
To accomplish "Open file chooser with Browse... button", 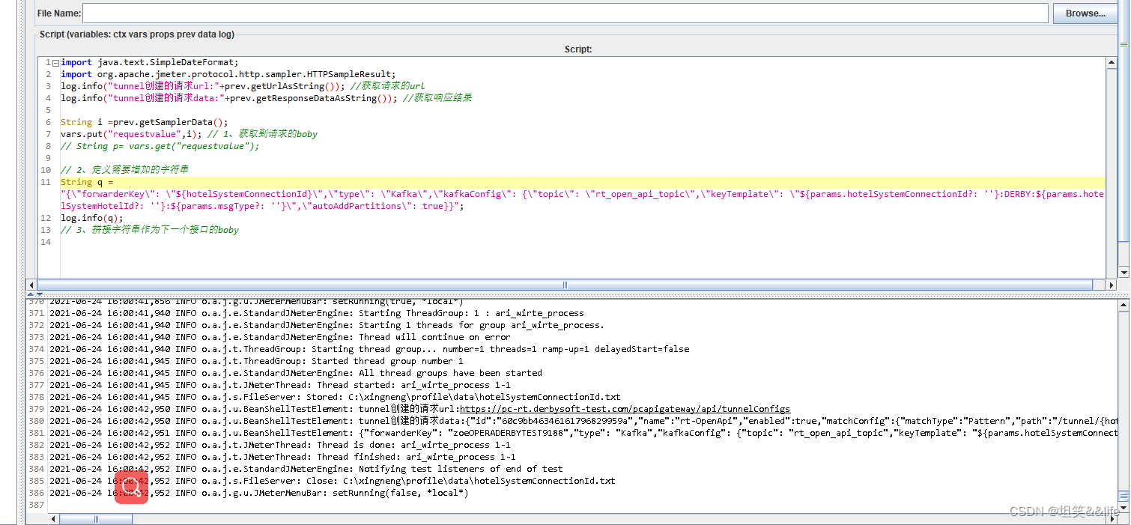I will (x=1085, y=13).
